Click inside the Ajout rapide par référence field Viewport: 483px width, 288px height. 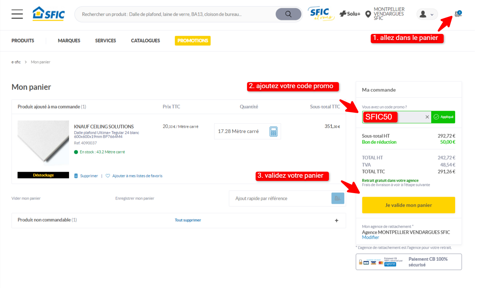279,198
